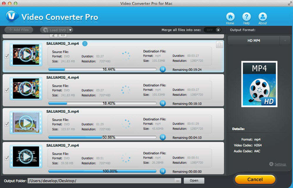Click the scissors trim icon
293x188 pixels.
[53, 36]
